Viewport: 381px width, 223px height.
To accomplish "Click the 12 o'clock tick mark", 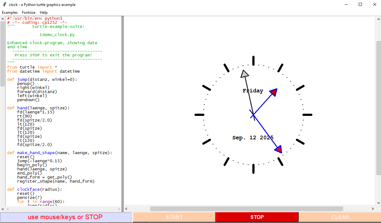I will 253,60.
